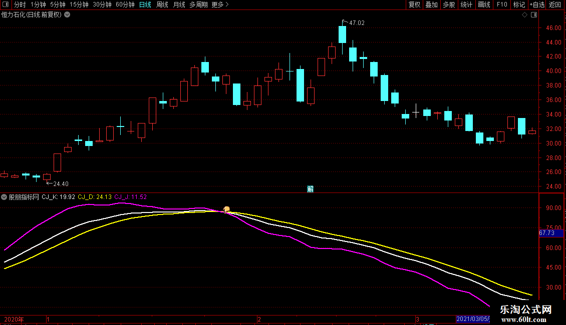Open dropdown next to 恒力石化 chart title
Screen dimensions: 566x325
pos(67,15)
